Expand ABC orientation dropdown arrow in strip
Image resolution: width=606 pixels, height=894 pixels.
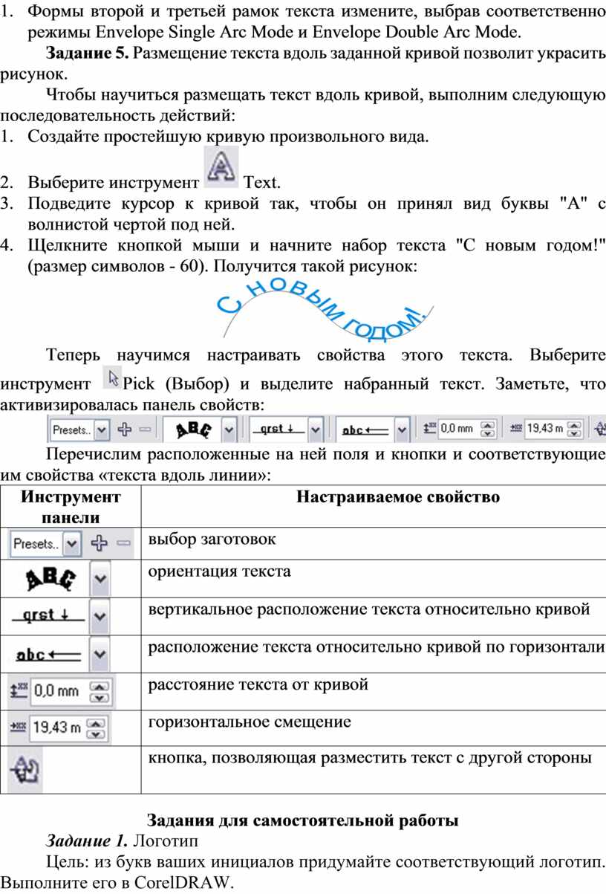click(x=229, y=429)
